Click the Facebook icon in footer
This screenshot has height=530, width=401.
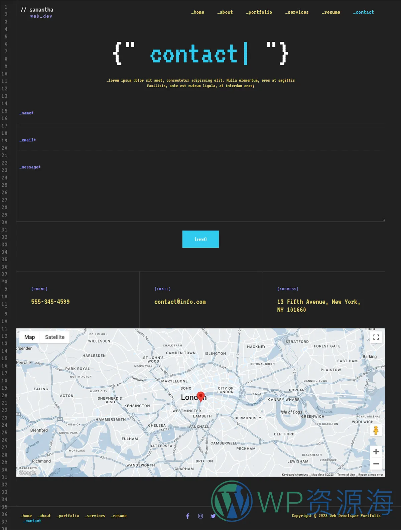tap(188, 516)
